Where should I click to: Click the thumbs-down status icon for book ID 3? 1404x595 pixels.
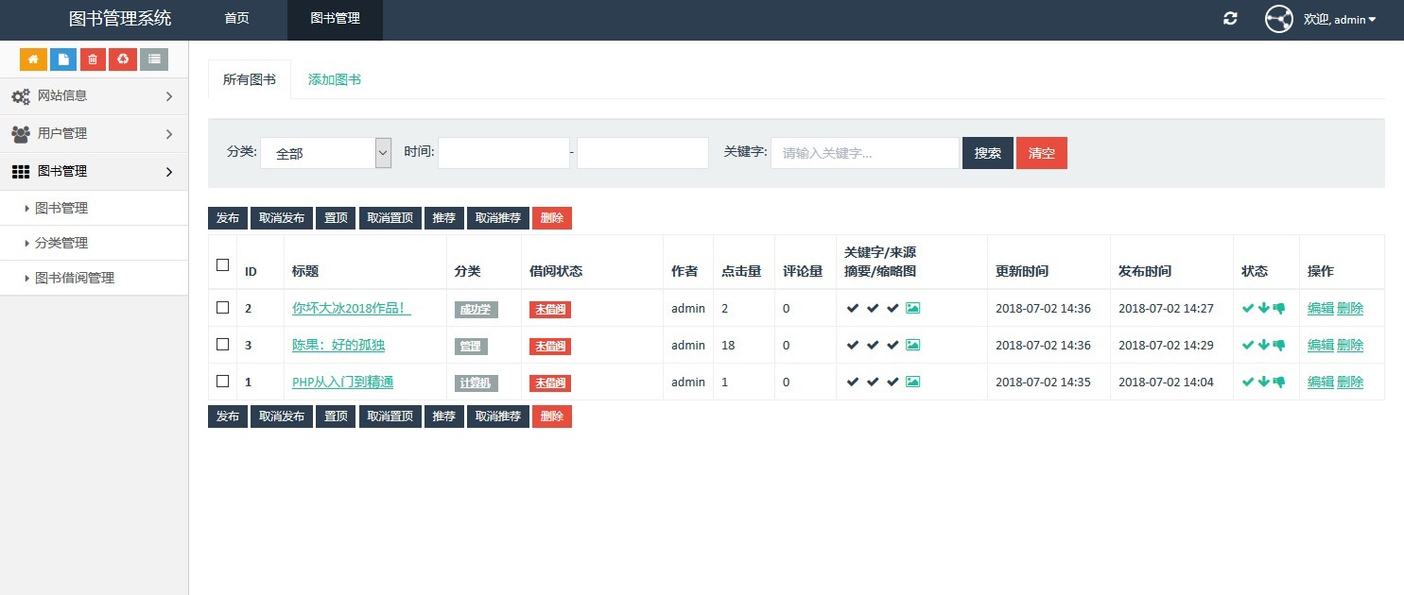[1279, 345]
